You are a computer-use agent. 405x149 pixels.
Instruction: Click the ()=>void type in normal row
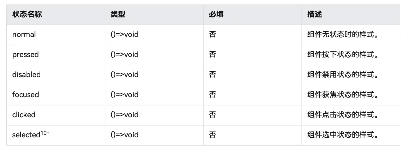point(124,34)
